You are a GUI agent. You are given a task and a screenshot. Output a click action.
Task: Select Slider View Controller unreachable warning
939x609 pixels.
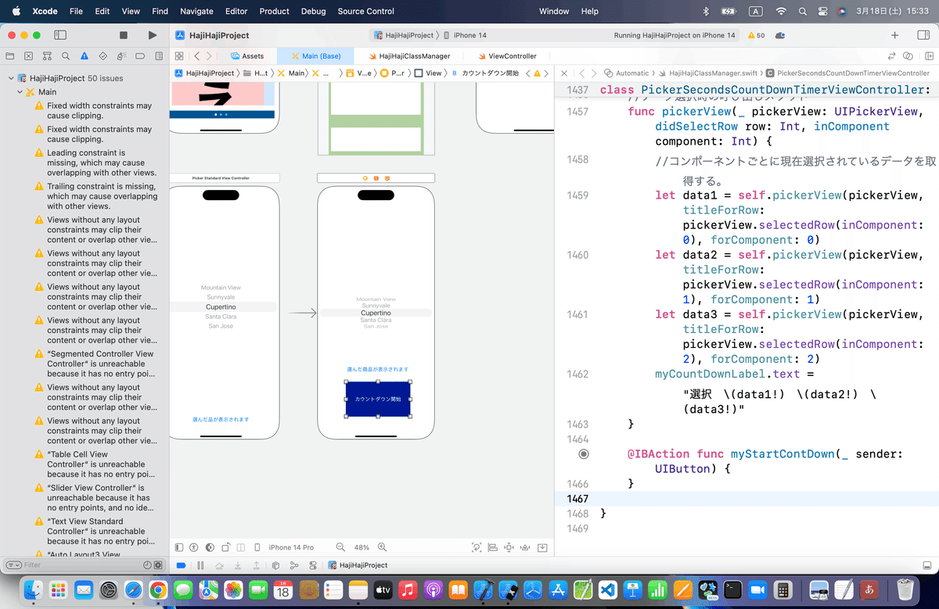[x=95, y=498]
